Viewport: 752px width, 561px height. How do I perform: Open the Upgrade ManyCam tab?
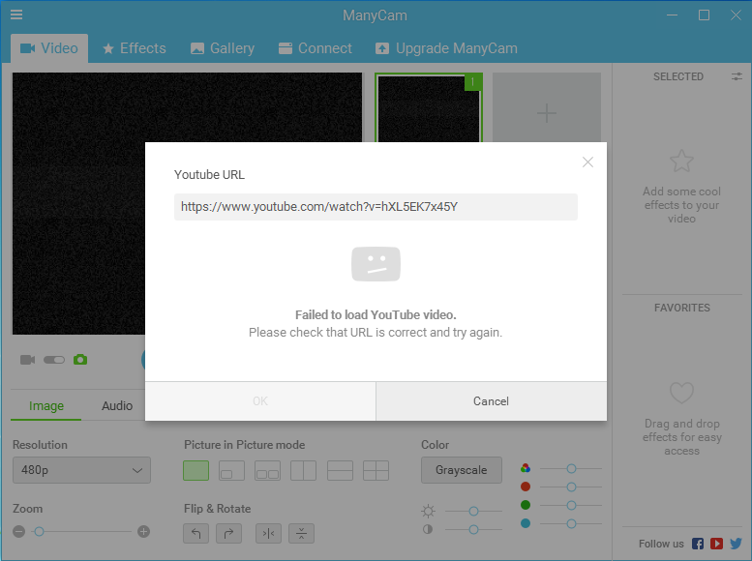pos(446,48)
